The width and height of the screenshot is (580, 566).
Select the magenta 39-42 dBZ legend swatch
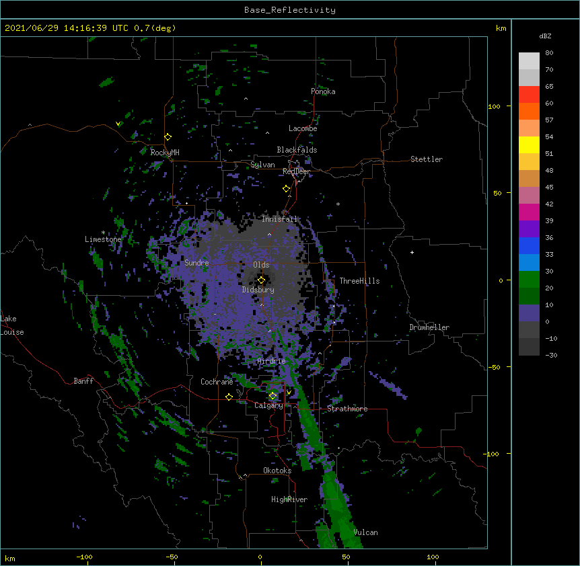click(529, 212)
